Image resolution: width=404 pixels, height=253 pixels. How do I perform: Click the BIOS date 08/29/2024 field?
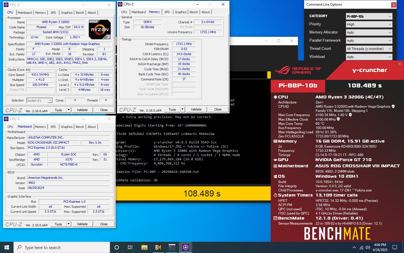click(x=69, y=188)
